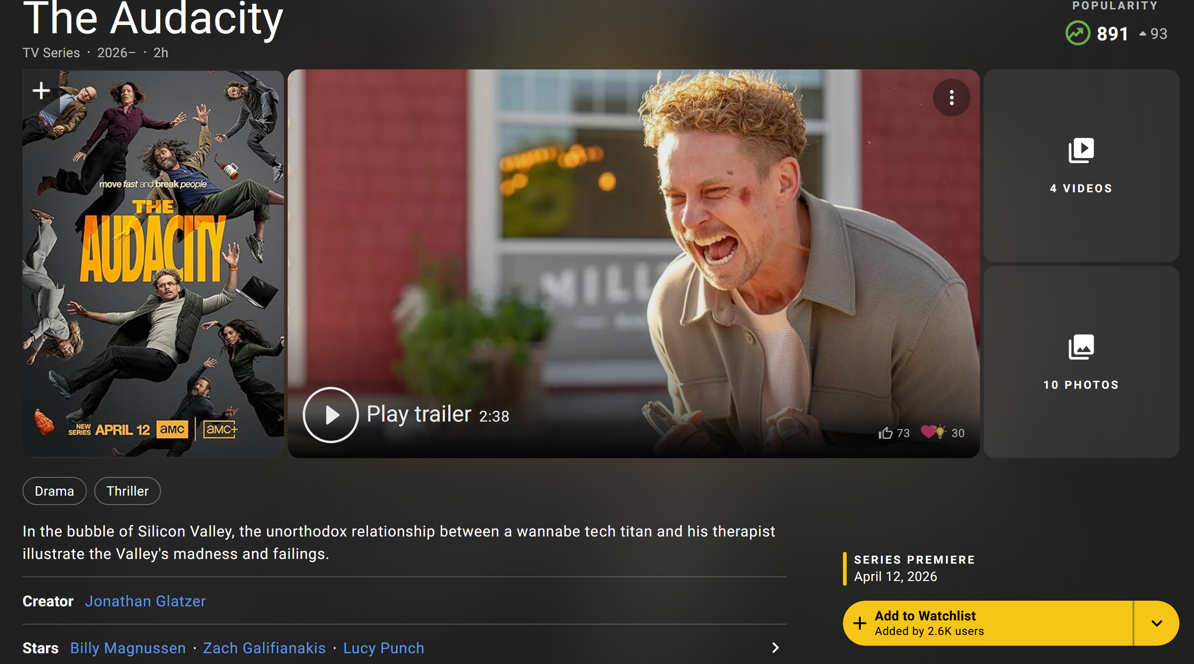Screen dimensions: 1194x664
Task: Expand the Stars list with the chevron arrow
Action: [x=775, y=648]
